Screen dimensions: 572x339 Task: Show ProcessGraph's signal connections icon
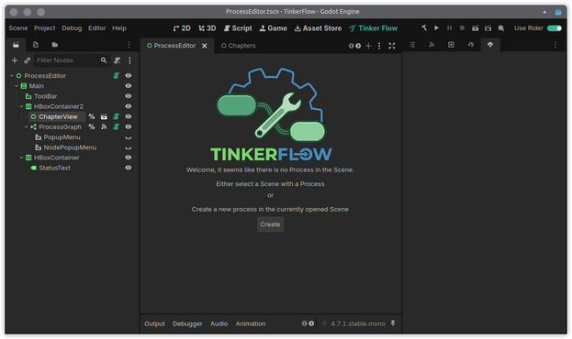(x=104, y=126)
